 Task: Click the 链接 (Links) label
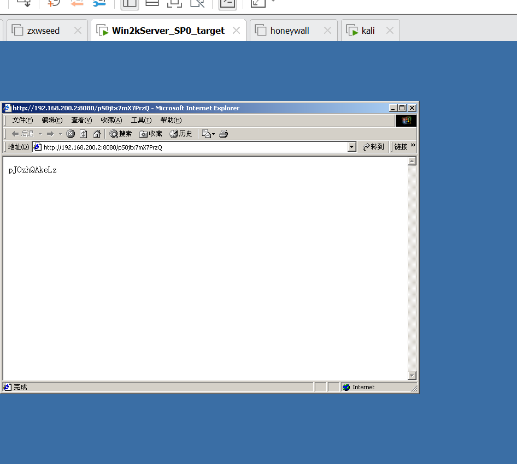(x=401, y=146)
